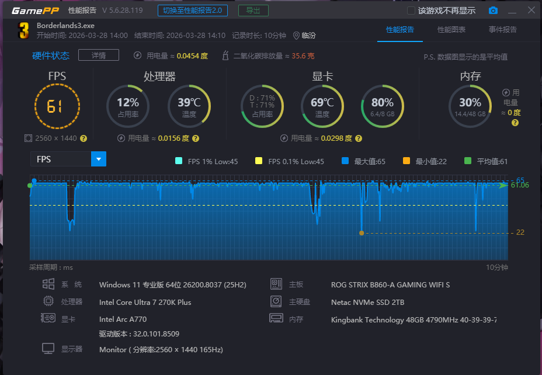
Task: Click total power consumption lightning icon
Action: pyautogui.click(x=138, y=55)
